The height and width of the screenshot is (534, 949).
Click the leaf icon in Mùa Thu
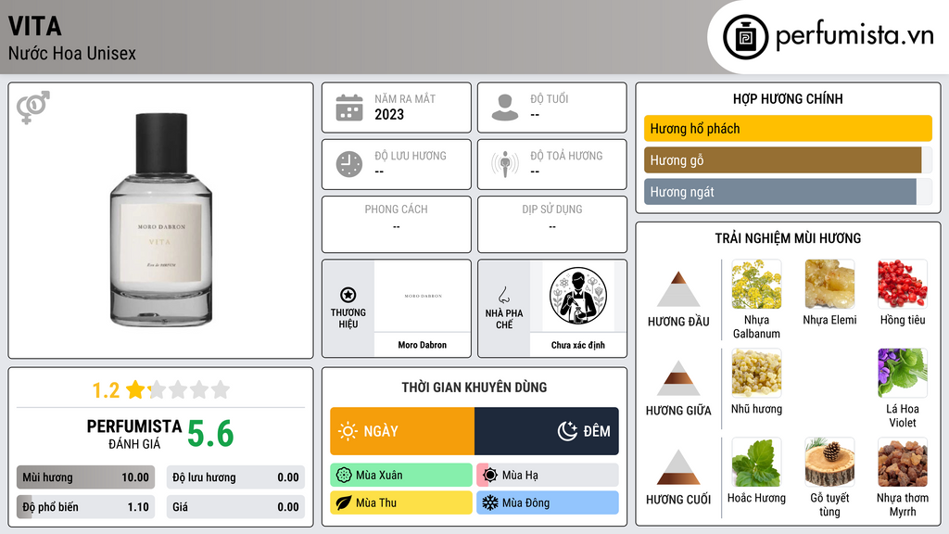pos(344,502)
